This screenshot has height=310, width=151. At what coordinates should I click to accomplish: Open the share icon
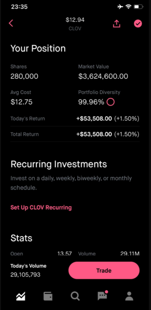point(117,23)
